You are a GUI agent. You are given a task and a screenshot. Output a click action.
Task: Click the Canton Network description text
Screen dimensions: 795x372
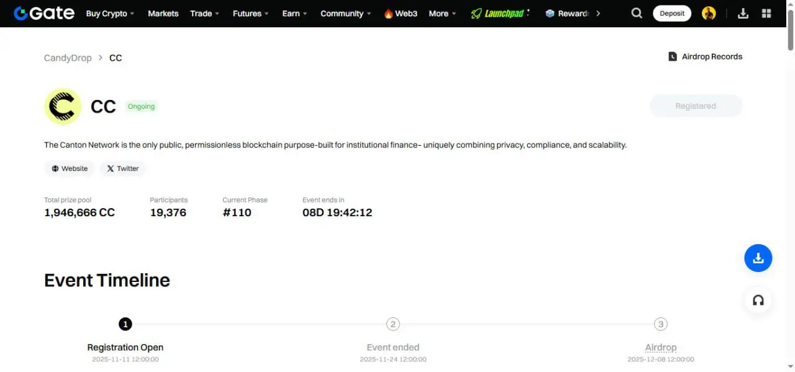point(335,145)
